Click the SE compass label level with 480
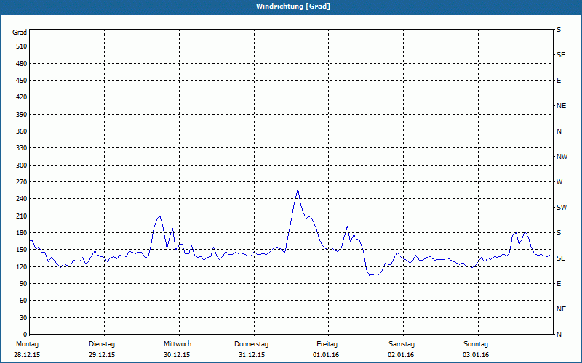Image resolution: width=582 pixels, height=363 pixels. (x=561, y=55)
